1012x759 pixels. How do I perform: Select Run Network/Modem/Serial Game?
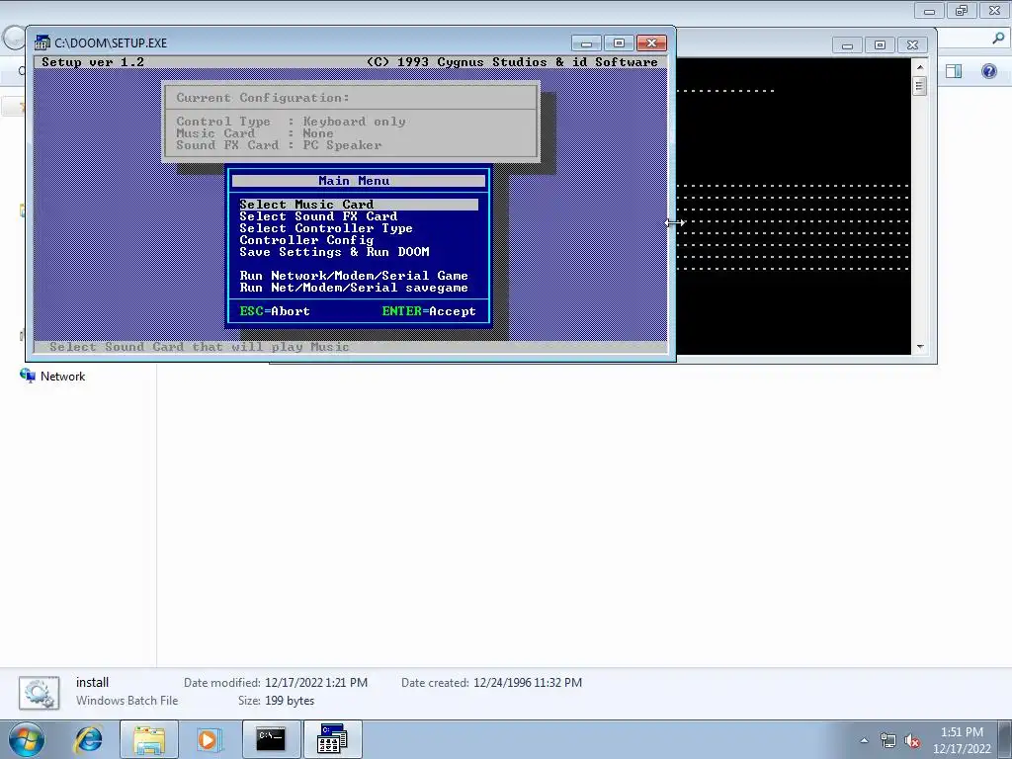click(354, 277)
